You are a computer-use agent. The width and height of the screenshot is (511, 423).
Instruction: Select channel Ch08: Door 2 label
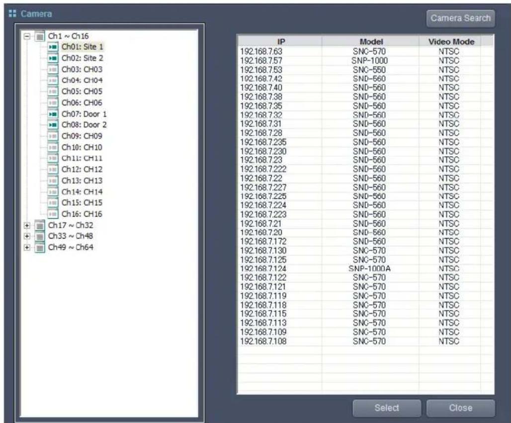click(x=84, y=125)
